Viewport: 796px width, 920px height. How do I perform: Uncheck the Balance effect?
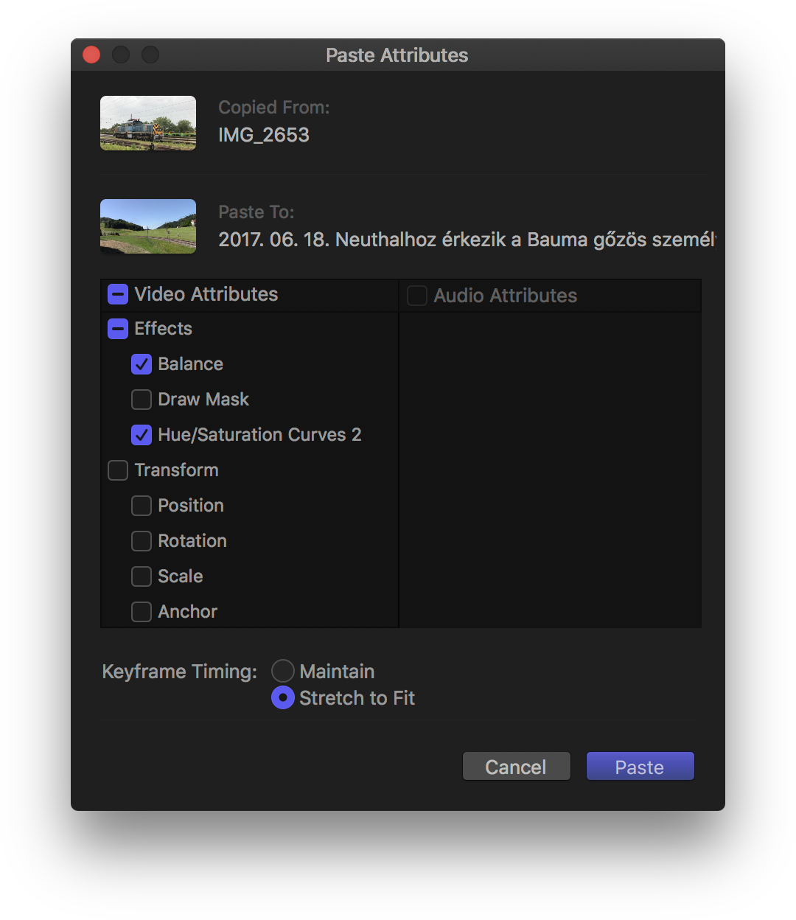pyautogui.click(x=142, y=364)
